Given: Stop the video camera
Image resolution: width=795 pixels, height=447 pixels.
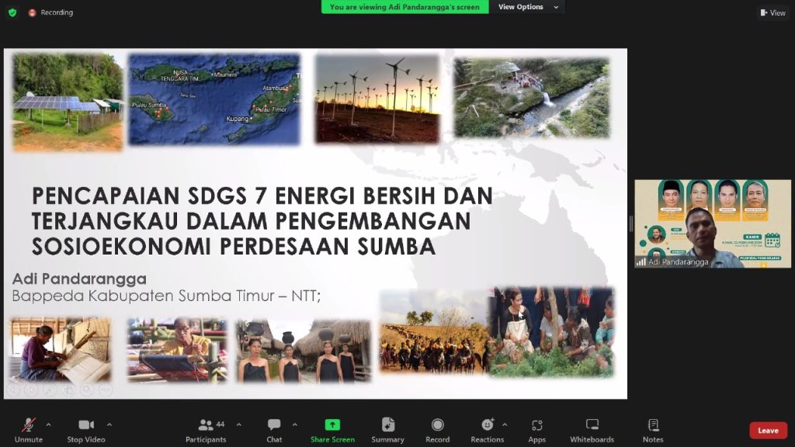Looking at the screenshot, I should [x=85, y=429].
